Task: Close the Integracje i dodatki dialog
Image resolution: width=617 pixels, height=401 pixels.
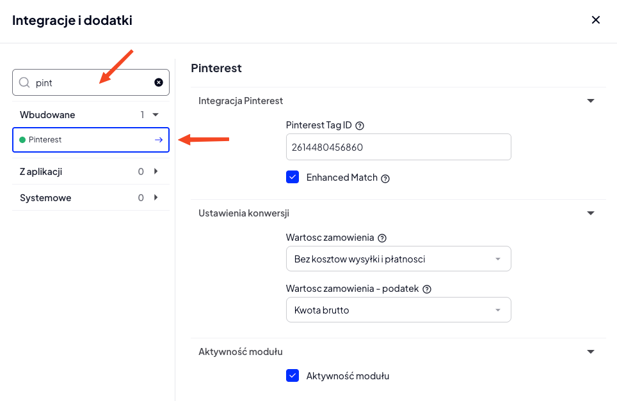Action: (x=596, y=20)
